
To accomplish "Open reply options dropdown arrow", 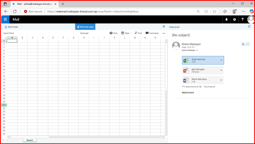I will pyautogui.click(x=248, y=44).
